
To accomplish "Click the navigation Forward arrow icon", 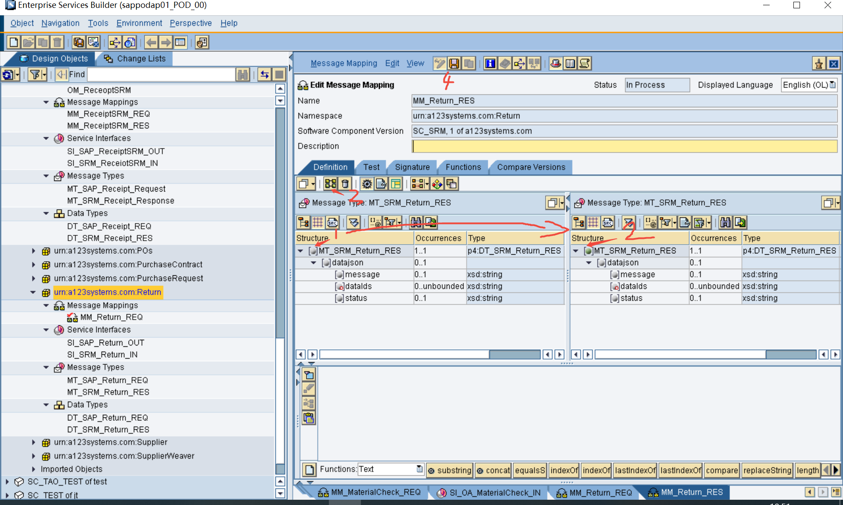I will tap(166, 43).
